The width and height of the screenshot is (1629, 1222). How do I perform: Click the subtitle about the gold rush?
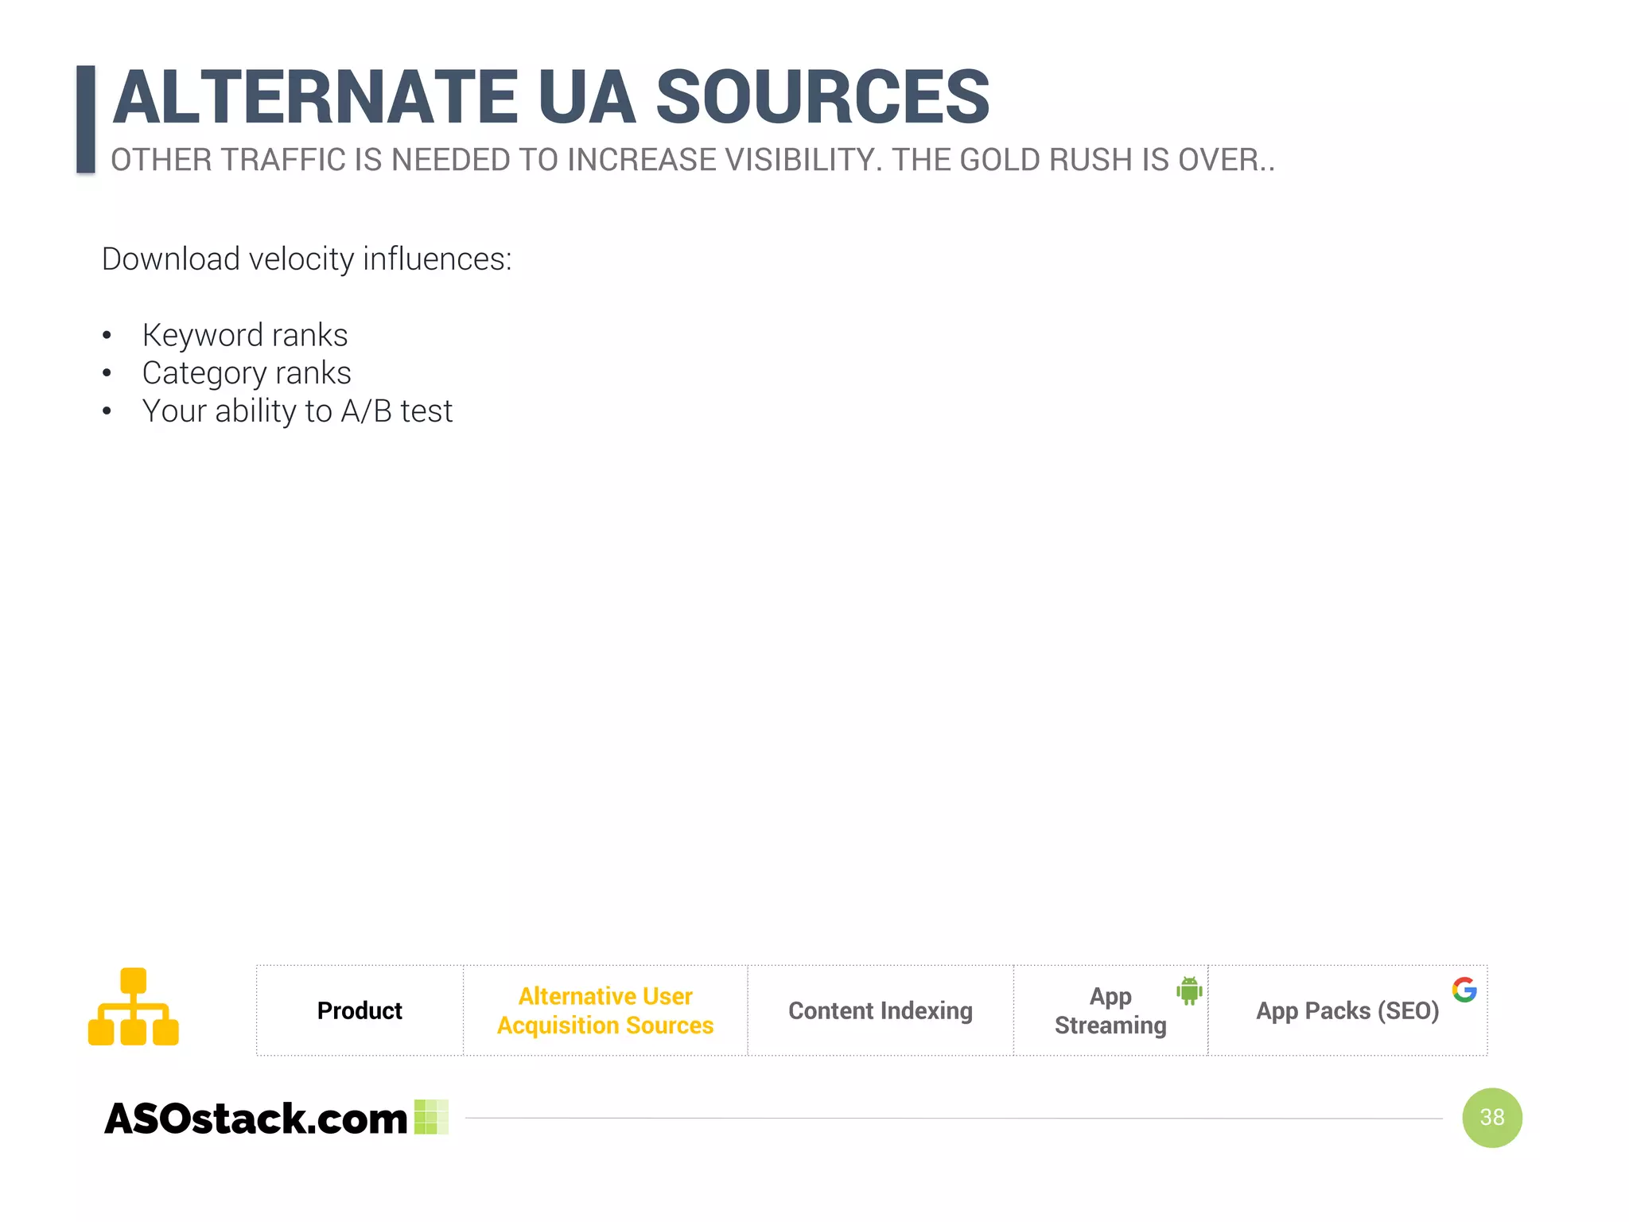[x=693, y=160]
